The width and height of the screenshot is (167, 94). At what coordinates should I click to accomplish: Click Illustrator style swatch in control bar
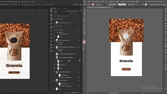tap(146, 4)
